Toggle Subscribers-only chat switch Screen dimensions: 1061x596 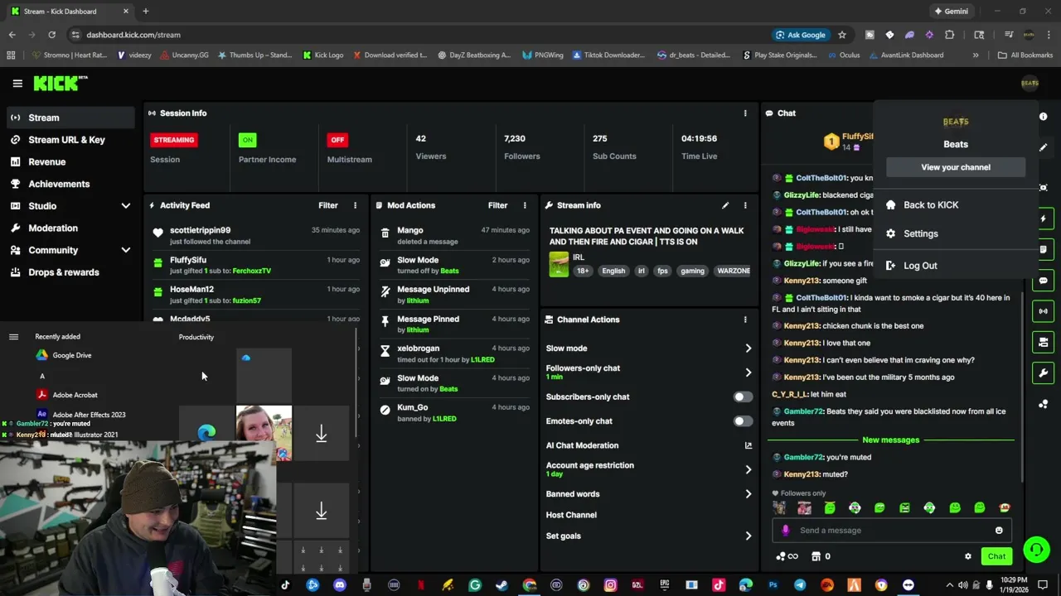coord(743,397)
